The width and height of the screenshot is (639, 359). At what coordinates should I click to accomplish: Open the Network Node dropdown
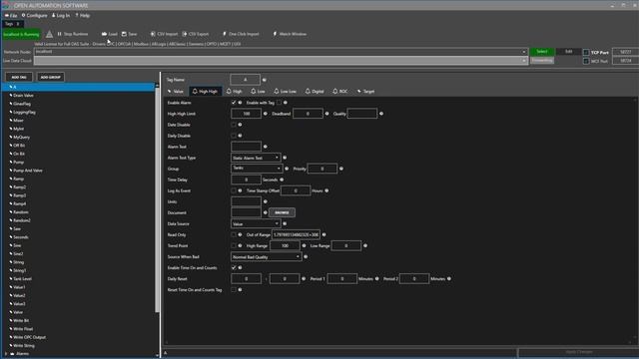tap(281, 52)
